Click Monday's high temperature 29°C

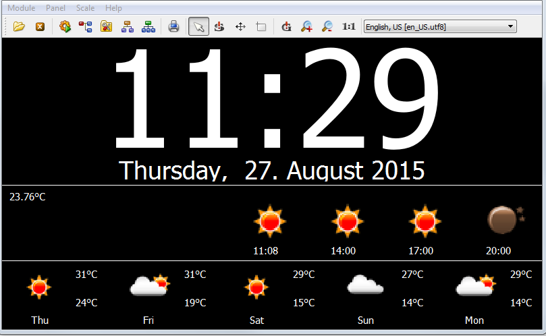[x=521, y=275]
